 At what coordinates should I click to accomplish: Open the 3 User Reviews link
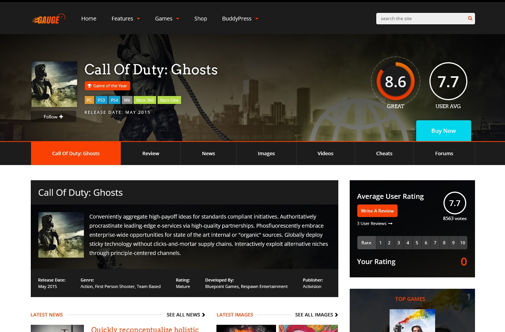pos(375,223)
